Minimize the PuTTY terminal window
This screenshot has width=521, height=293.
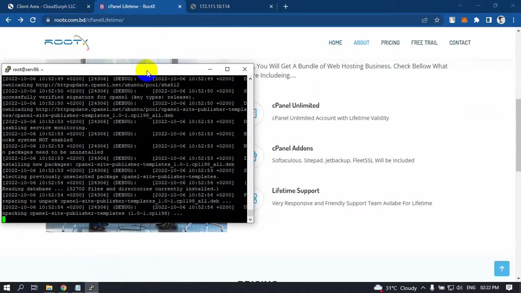tap(210, 69)
